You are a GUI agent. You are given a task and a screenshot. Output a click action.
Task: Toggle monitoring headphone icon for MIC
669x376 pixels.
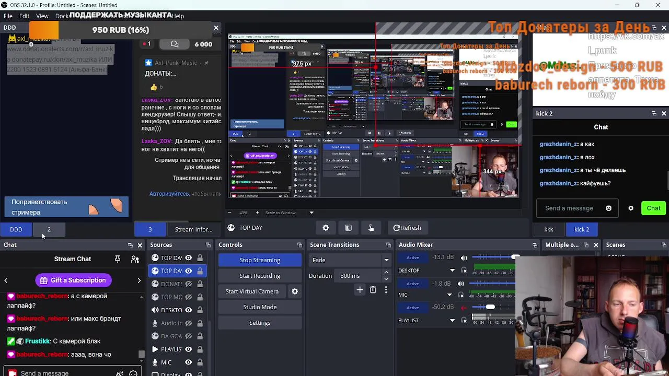460,295
